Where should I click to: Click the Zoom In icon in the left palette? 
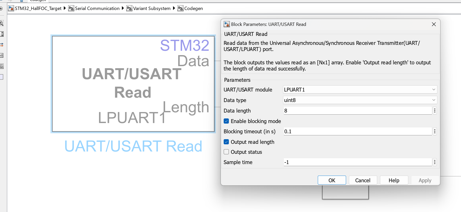tap(2, 23)
